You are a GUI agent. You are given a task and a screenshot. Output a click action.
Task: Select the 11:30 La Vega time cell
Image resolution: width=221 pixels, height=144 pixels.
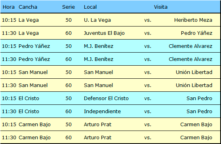click(9, 33)
